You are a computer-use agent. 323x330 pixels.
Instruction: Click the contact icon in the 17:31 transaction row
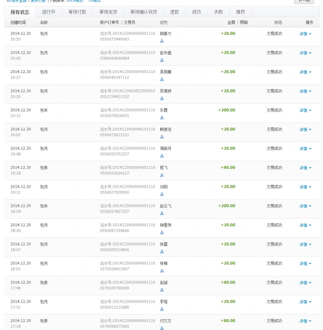(162, 309)
